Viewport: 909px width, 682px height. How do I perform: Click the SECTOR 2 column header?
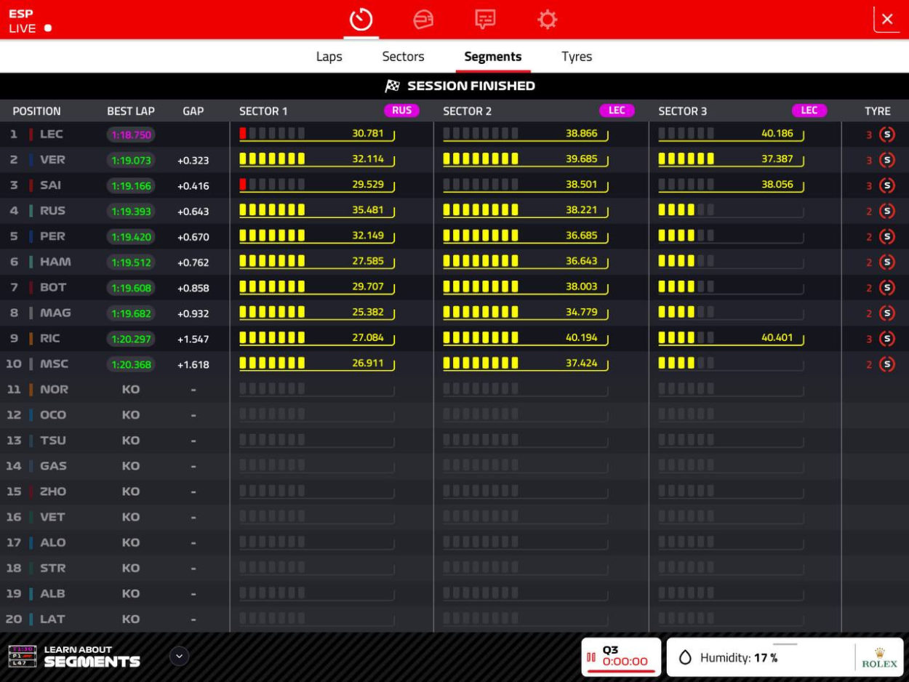(x=468, y=111)
